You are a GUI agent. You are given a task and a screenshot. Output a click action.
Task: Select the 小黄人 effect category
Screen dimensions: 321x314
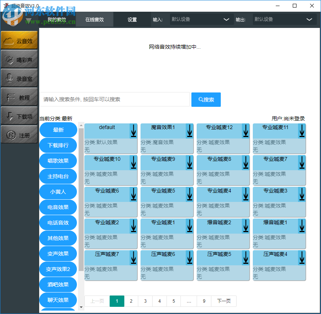tap(58, 191)
